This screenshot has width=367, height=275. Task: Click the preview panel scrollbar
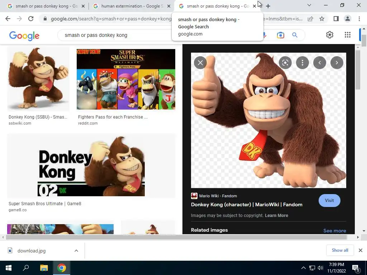(x=358, y=70)
